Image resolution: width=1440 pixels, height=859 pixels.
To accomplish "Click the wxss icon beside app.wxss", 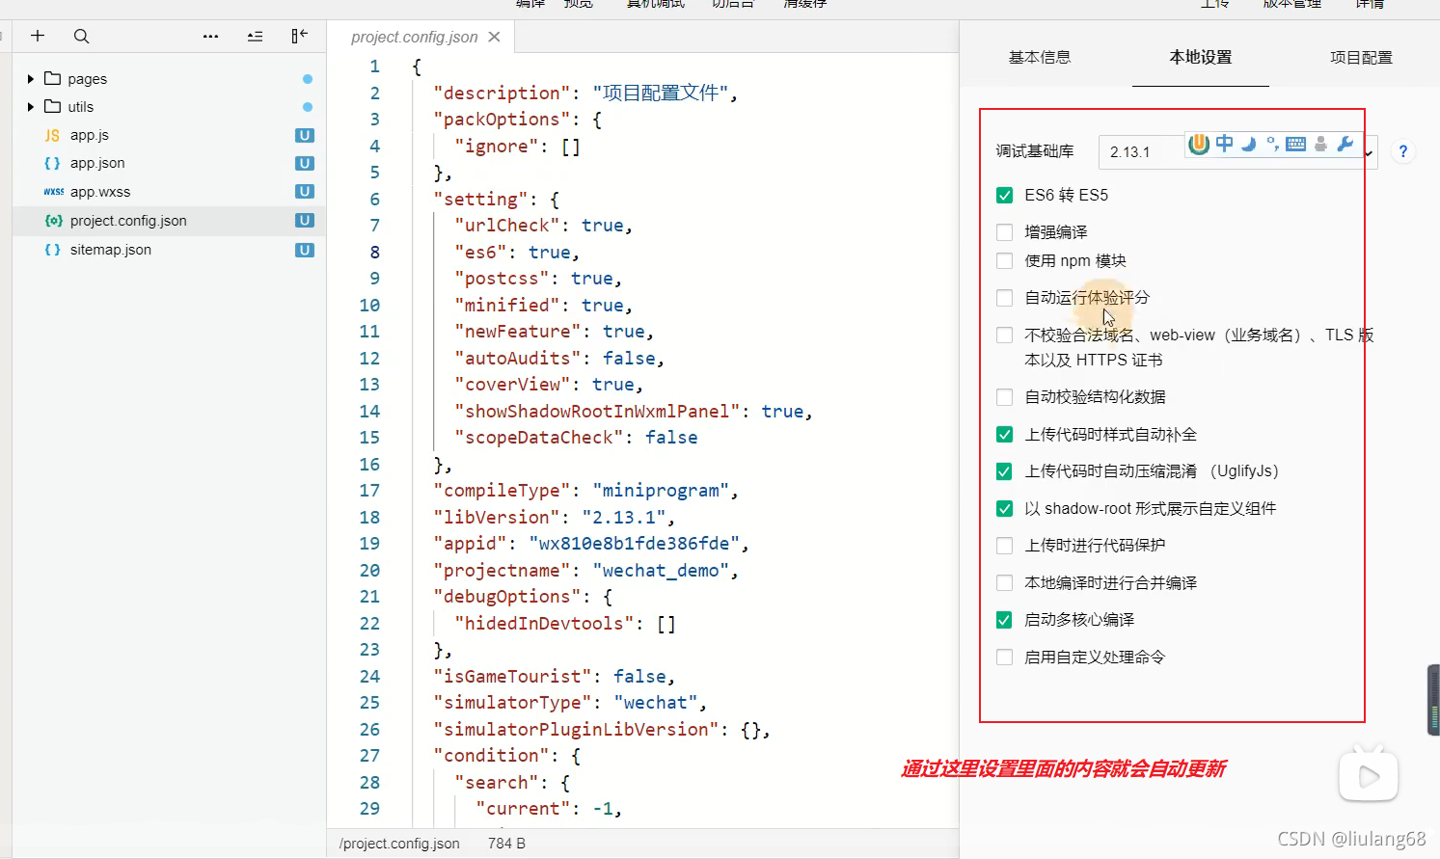I will pos(53,192).
